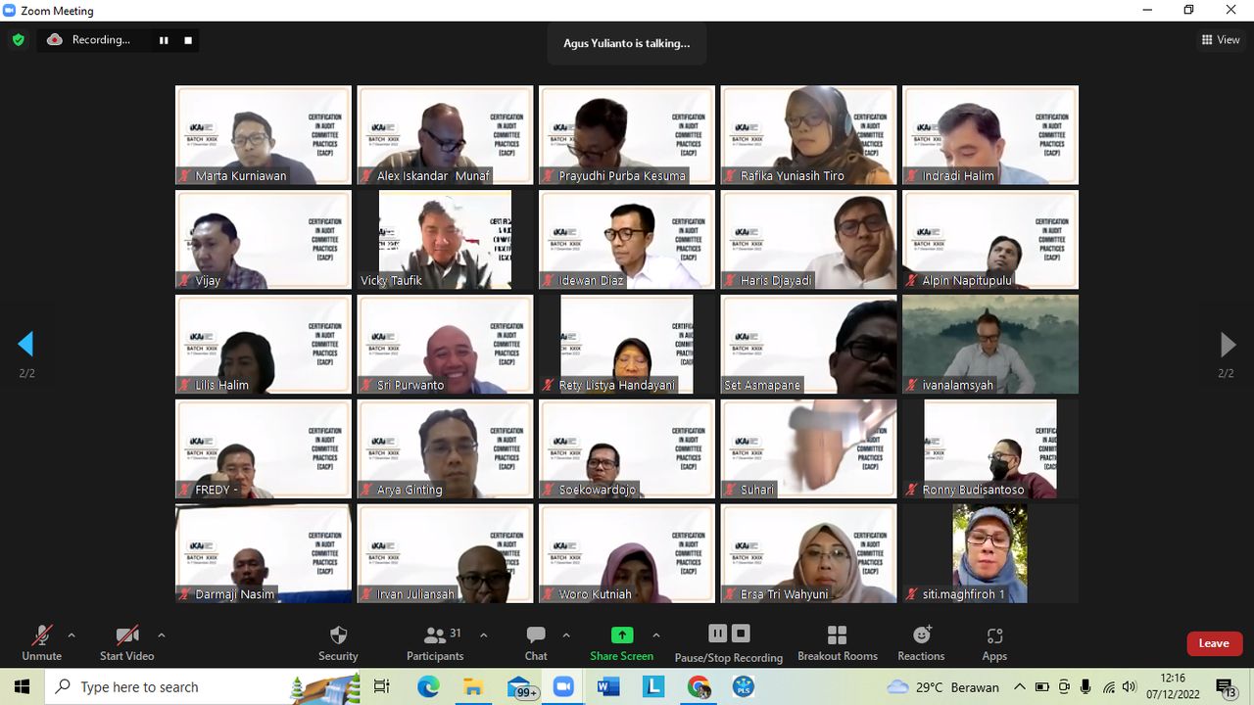Go to next gallery page with right arrow

(1227, 344)
